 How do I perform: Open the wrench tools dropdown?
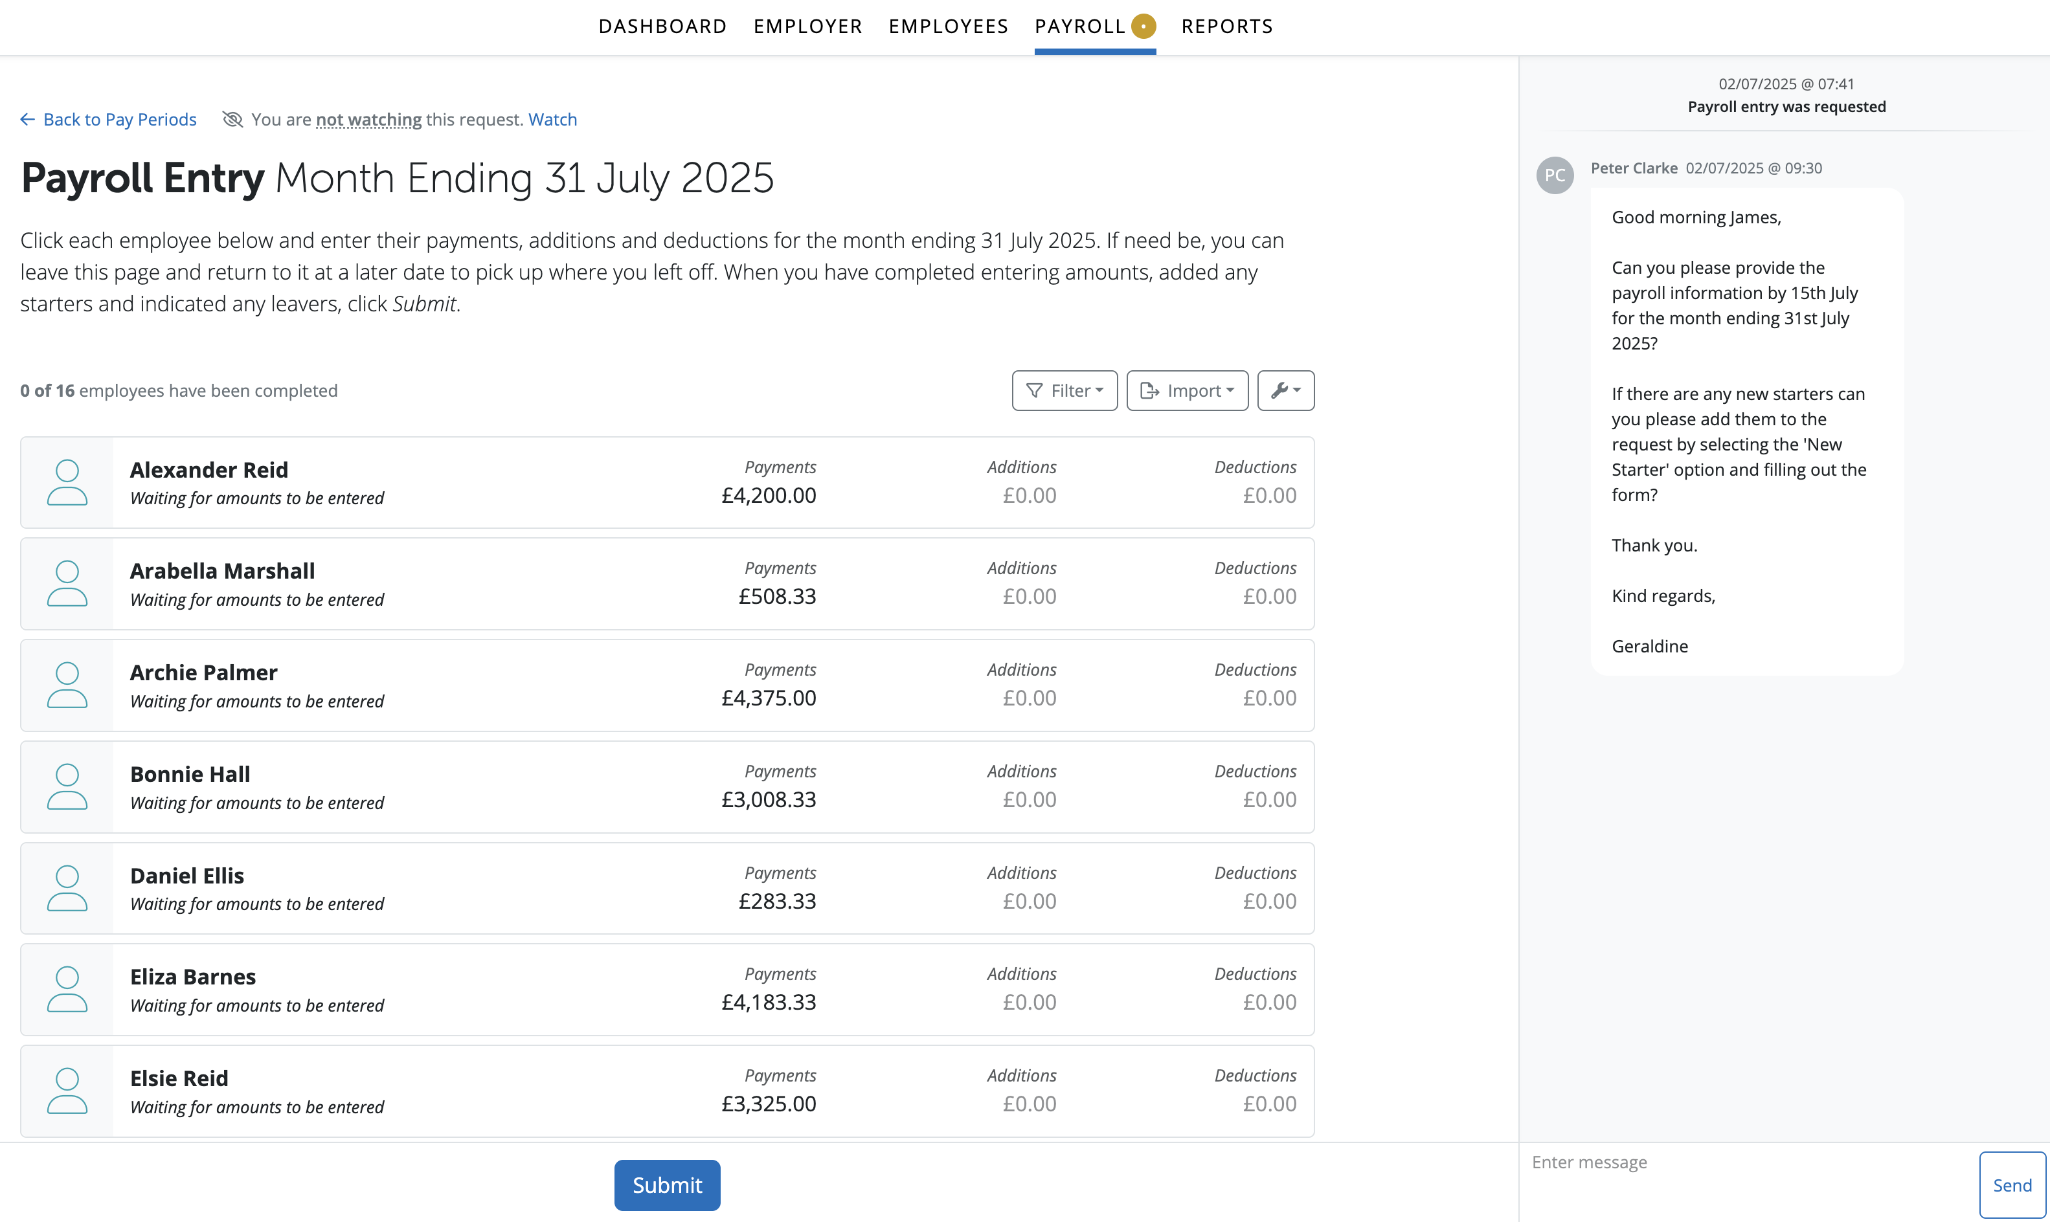(x=1285, y=390)
